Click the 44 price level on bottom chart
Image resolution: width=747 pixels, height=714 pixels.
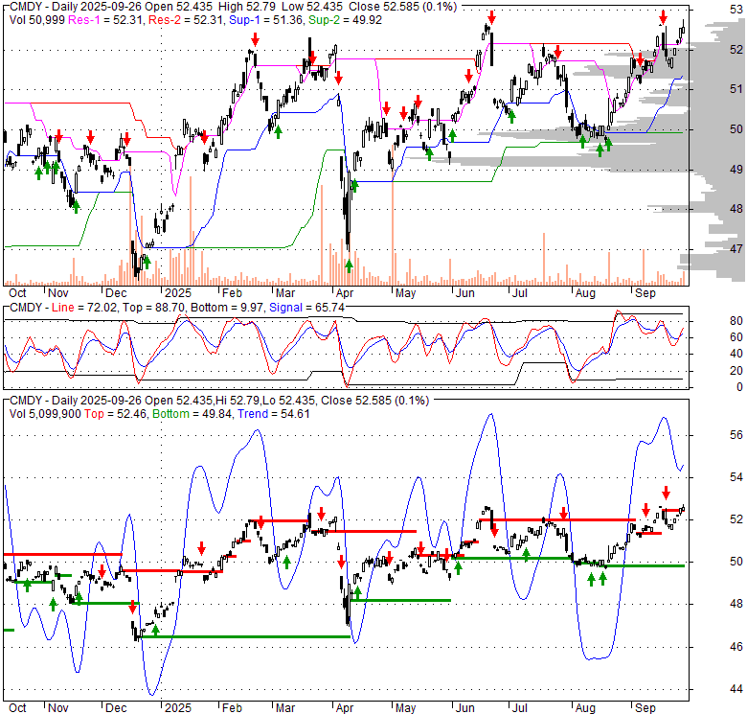tap(736, 689)
